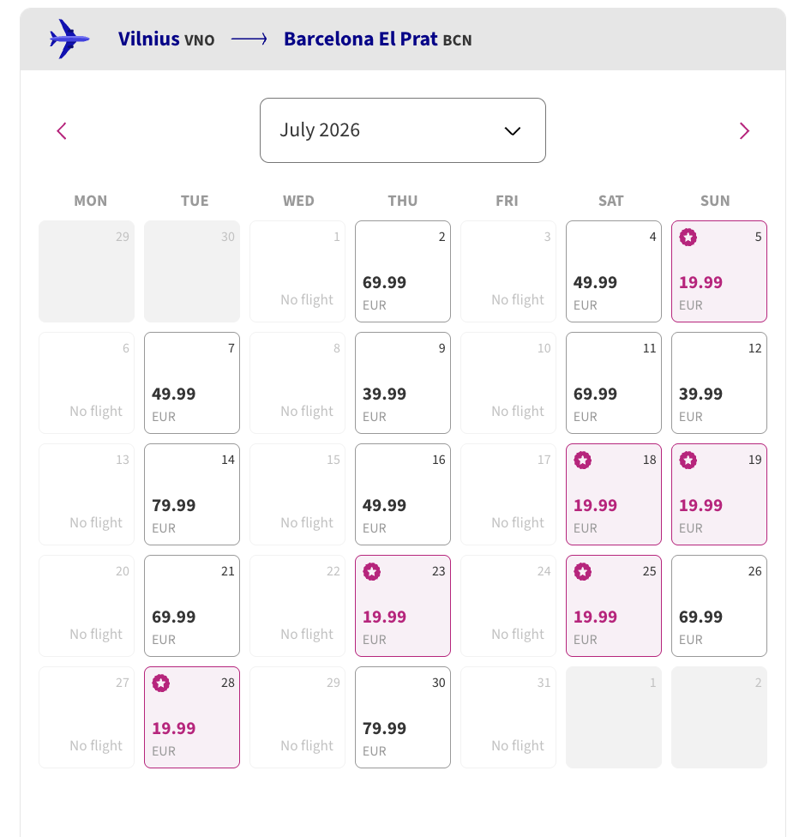
Task: Open the July 2026 month dropdown
Action: 402,130
